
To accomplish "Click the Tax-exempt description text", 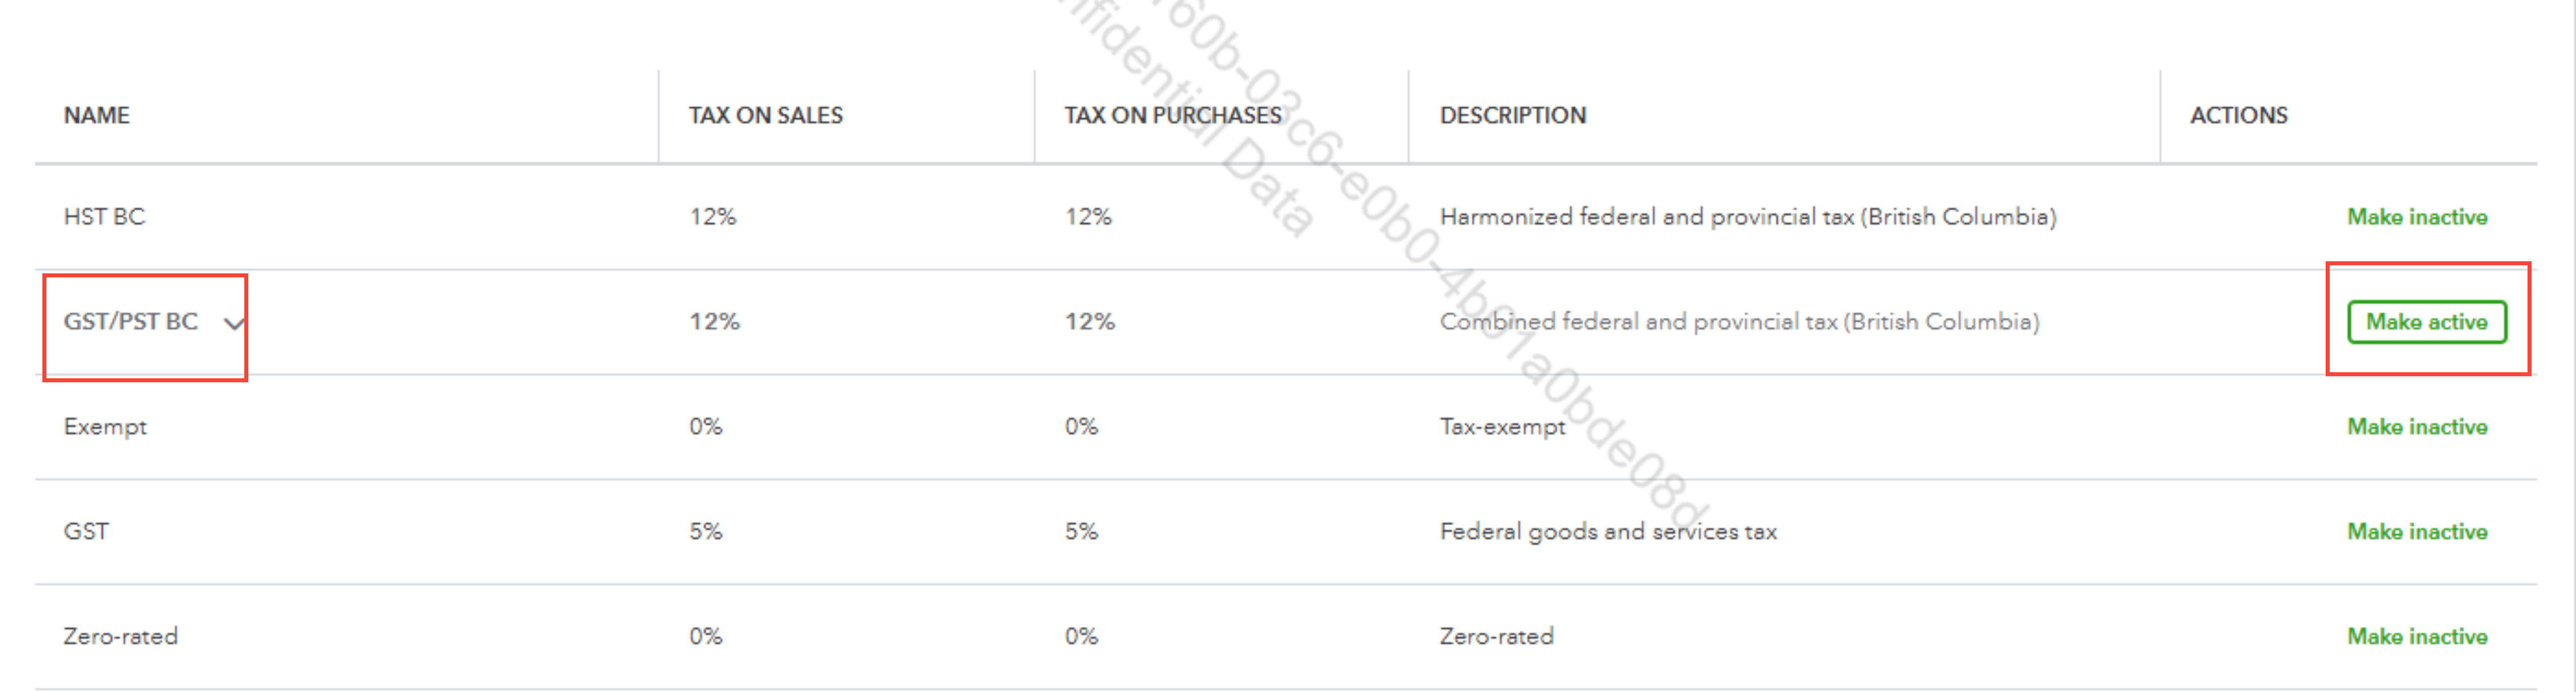I will (1502, 427).
